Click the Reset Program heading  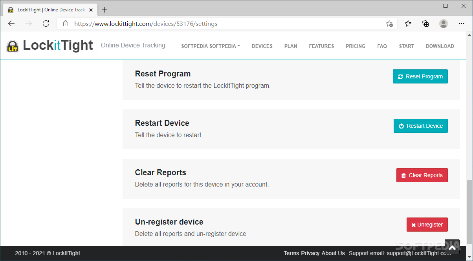click(163, 74)
